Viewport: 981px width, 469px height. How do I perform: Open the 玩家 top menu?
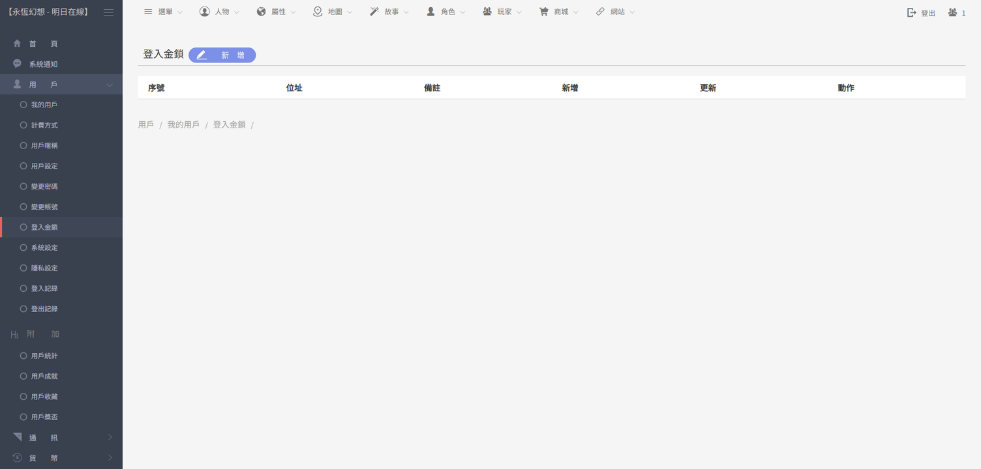(502, 12)
